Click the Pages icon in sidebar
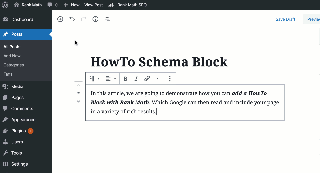 pyautogui.click(x=6, y=97)
